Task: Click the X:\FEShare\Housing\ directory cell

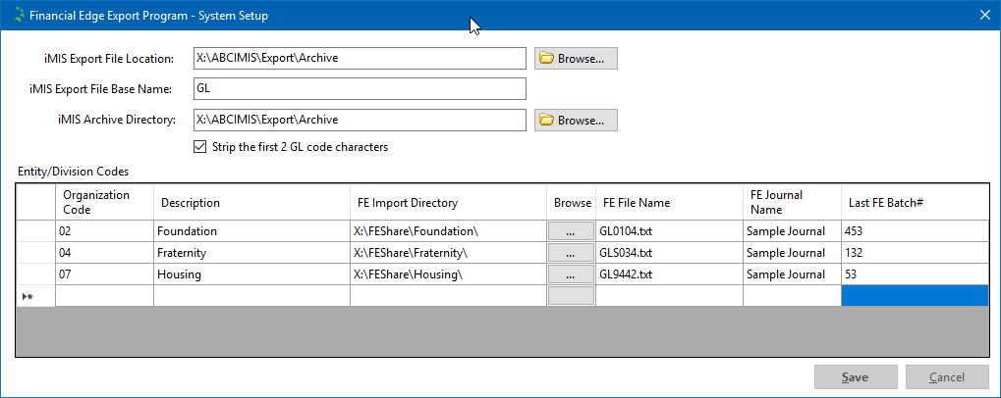Action: coord(448,274)
